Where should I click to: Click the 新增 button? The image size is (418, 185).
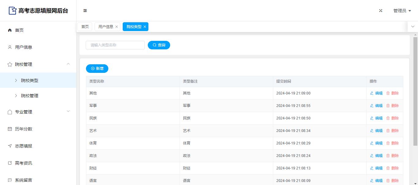[97, 69]
